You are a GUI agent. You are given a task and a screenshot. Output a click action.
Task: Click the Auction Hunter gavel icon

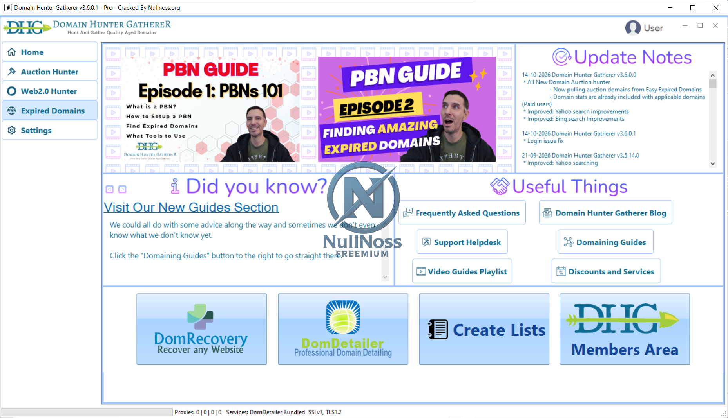click(x=12, y=72)
